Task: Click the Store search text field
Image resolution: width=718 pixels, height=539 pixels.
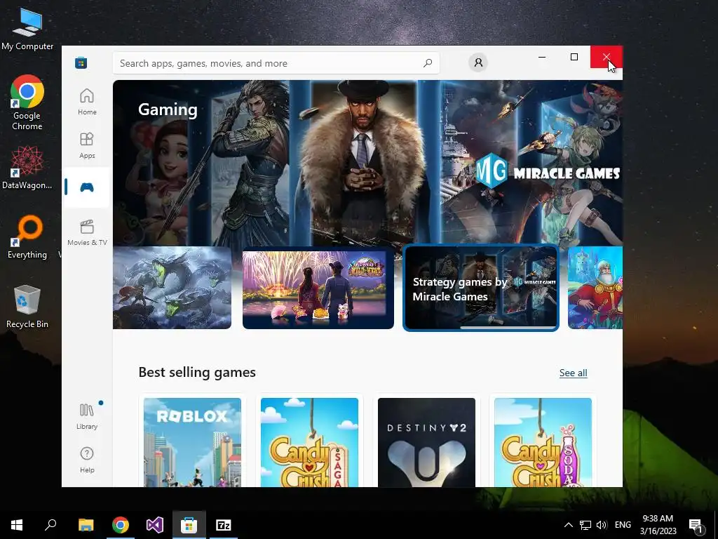Action: pos(276,63)
